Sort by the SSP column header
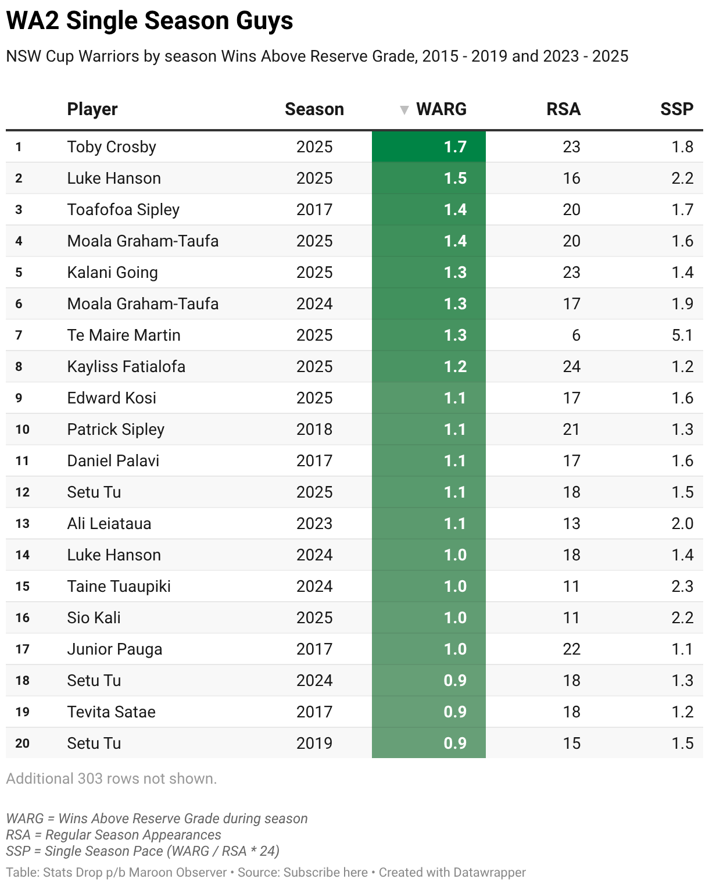The width and height of the screenshot is (709, 886). click(x=676, y=109)
